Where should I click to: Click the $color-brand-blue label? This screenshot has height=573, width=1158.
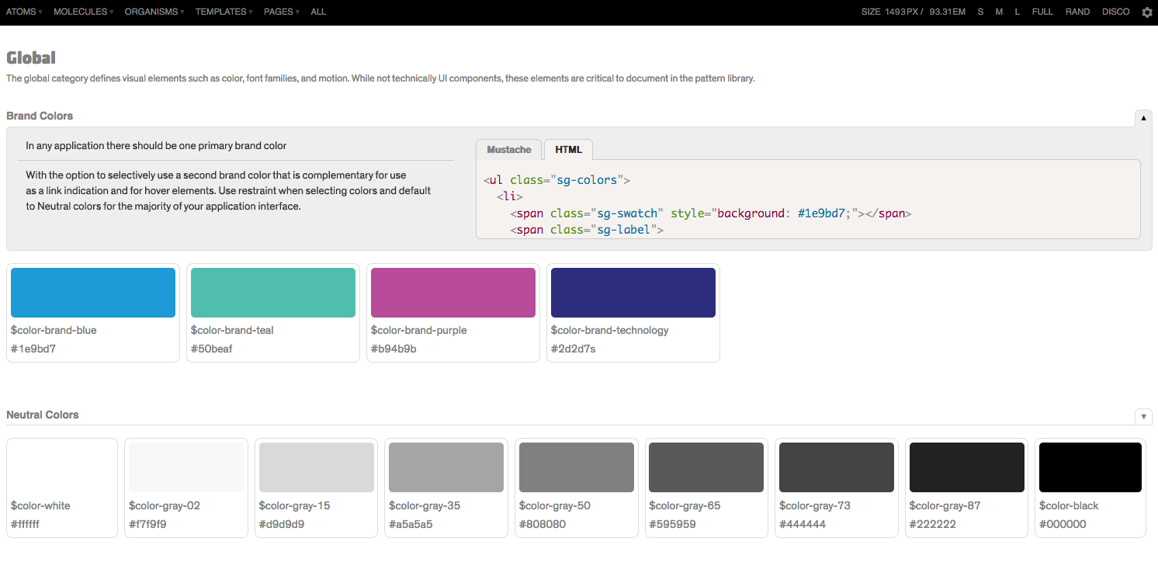(x=54, y=330)
